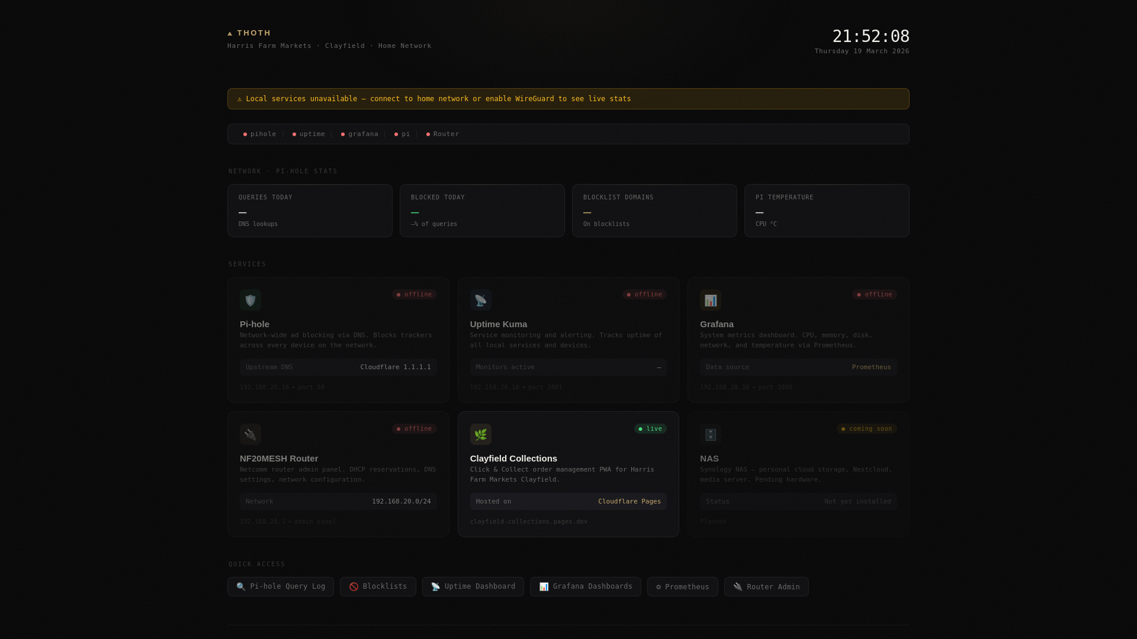Click the plug icon in Router Admin button
This screenshot has height=639, width=1137.
click(x=738, y=587)
